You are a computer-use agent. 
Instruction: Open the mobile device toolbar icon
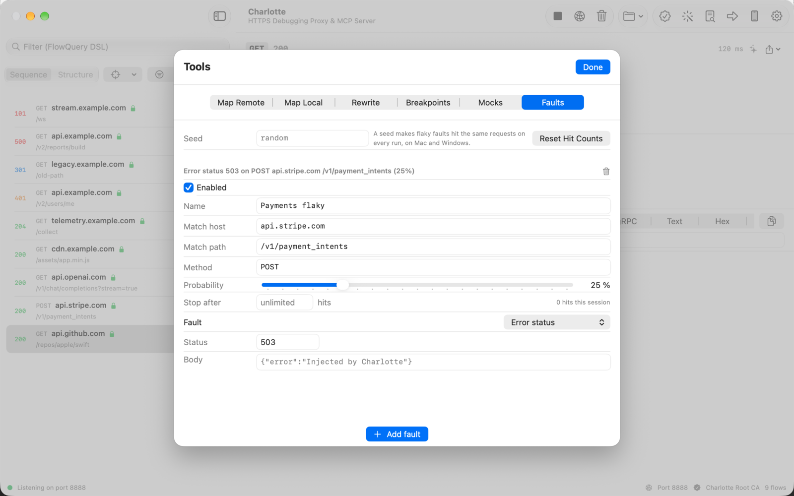pyautogui.click(x=754, y=16)
